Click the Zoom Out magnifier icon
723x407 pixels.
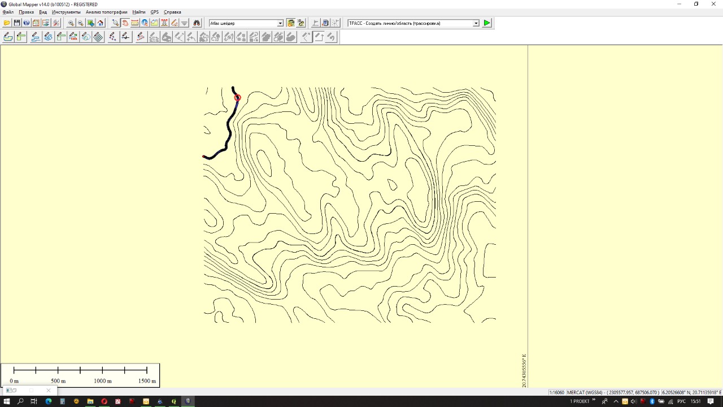[x=81, y=23]
